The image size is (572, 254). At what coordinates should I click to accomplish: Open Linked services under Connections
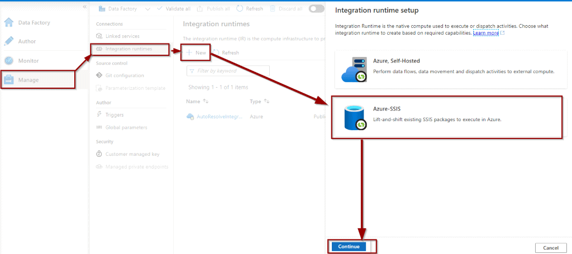point(122,36)
